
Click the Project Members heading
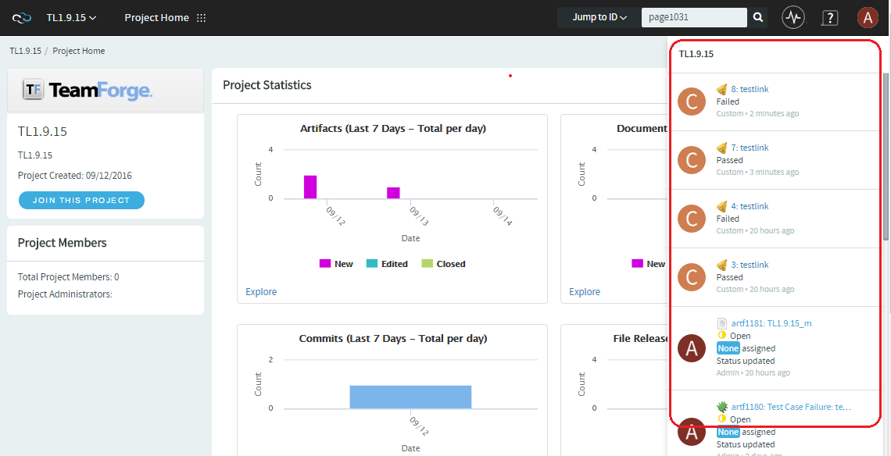(62, 243)
